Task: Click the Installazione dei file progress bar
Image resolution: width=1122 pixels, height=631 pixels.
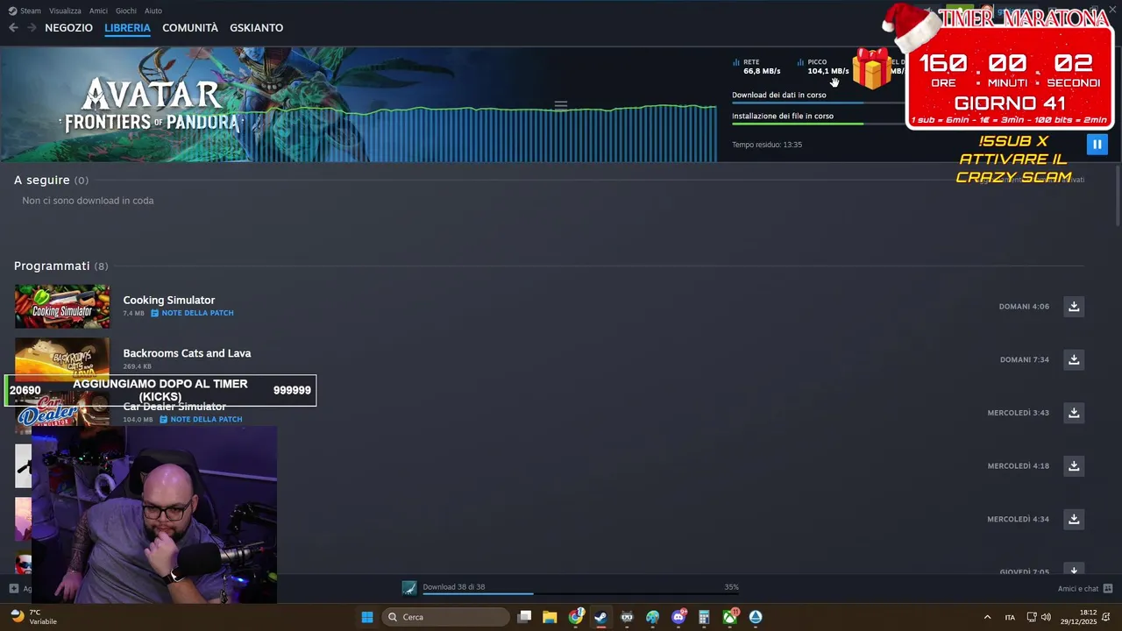Action: (819, 124)
